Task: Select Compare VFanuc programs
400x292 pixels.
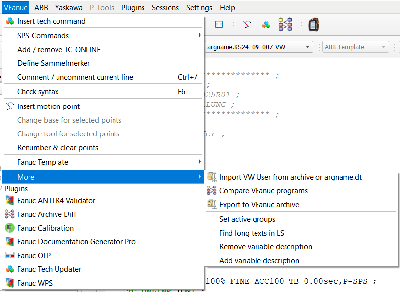Action: [301, 191]
